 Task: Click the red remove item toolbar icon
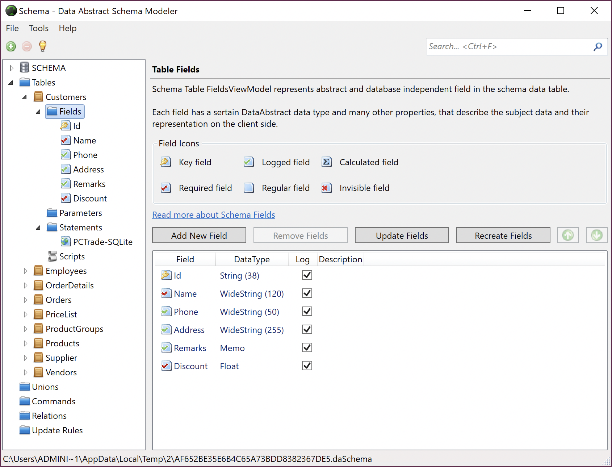(x=27, y=46)
